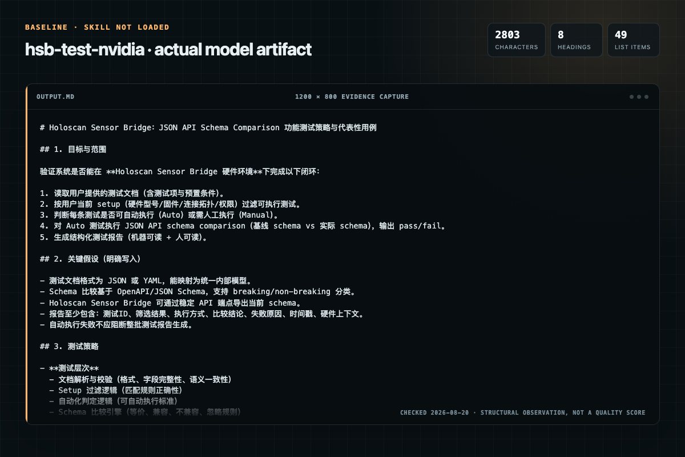Click the line starting '验证系统是否能在'
Viewport: 685px width, 457px height.
pos(180,171)
